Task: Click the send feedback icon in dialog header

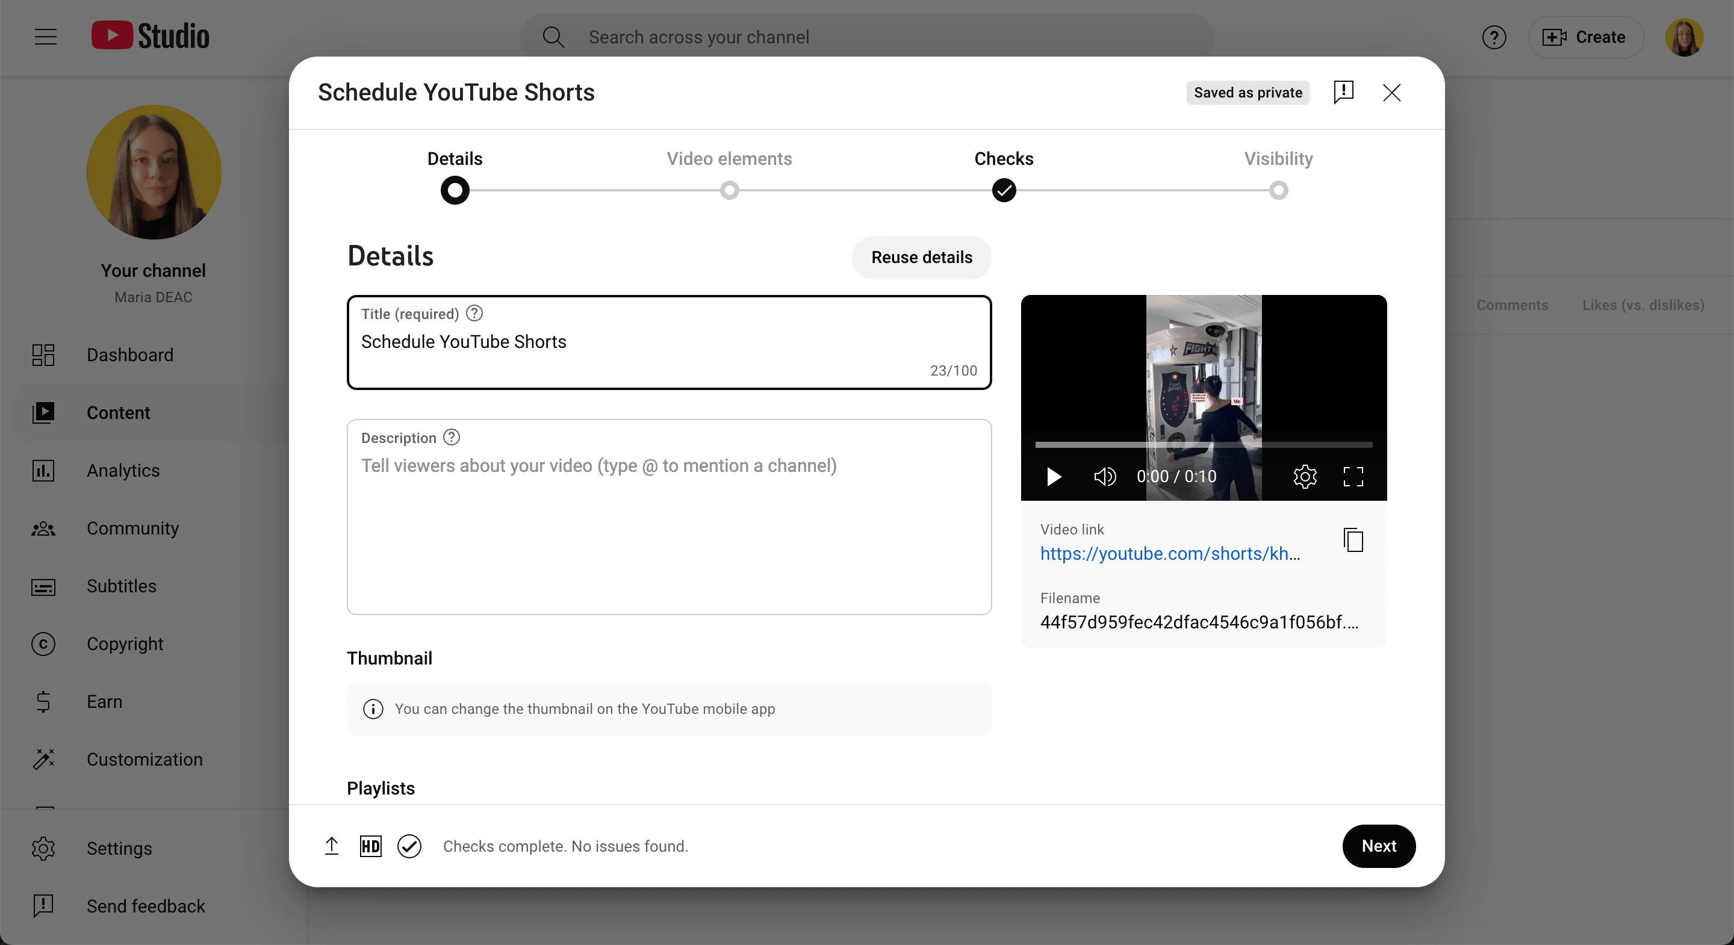Action: tap(1343, 92)
